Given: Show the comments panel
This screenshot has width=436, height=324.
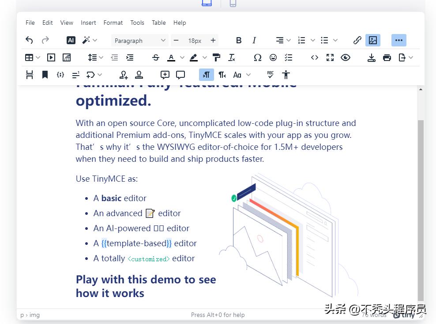Looking at the screenshot, I should pos(180,75).
